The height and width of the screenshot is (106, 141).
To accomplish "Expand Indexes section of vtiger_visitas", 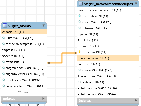I will [43, 98].
